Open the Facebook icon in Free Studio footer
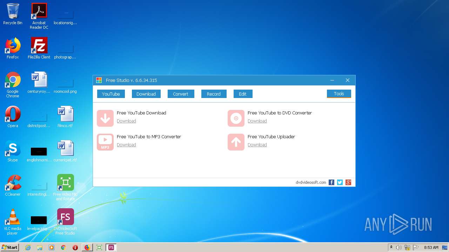449x252 pixels. tap(331, 182)
